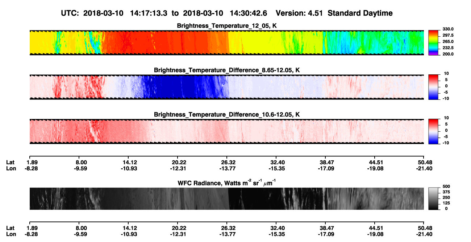This screenshot has height=242, width=471.
Task: Click the 297.5 colorbar tick label
Action: [x=448, y=35]
